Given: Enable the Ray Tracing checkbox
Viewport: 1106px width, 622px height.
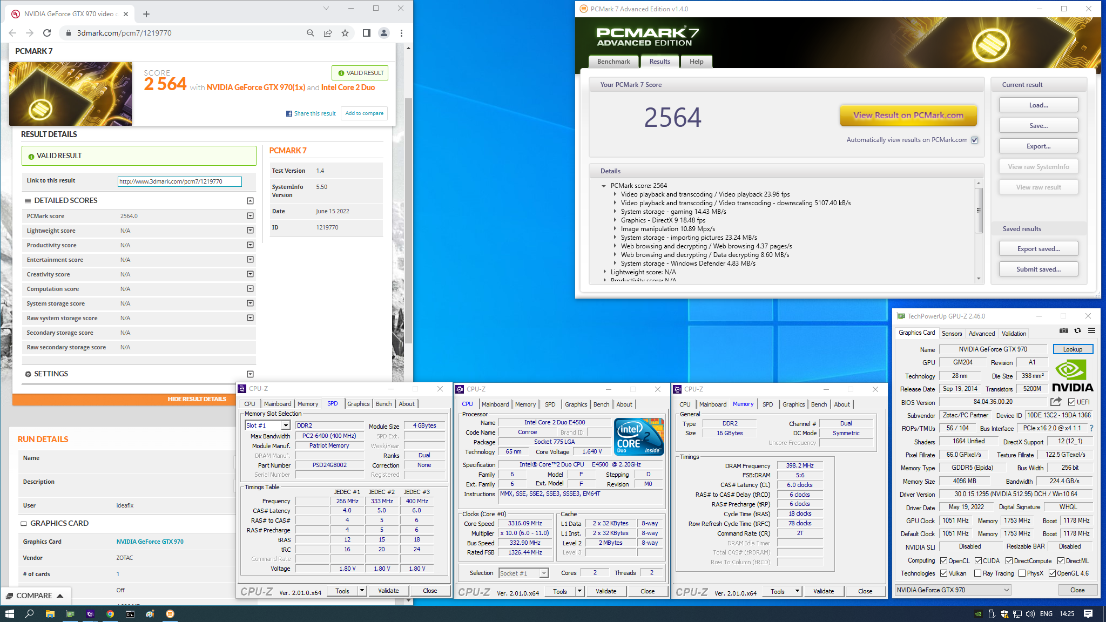Looking at the screenshot, I should pyautogui.click(x=978, y=573).
